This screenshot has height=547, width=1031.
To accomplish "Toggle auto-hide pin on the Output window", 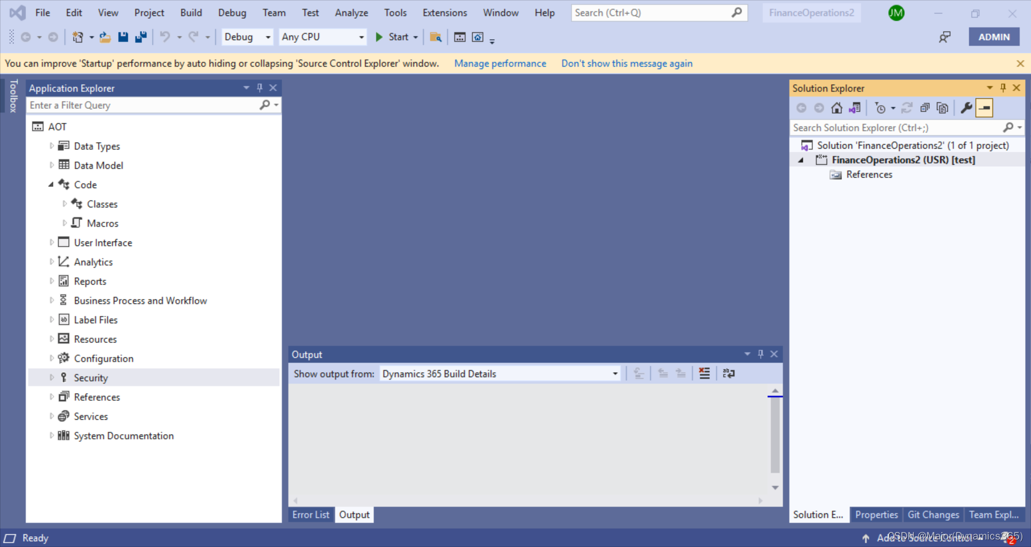I will pyautogui.click(x=760, y=354).
